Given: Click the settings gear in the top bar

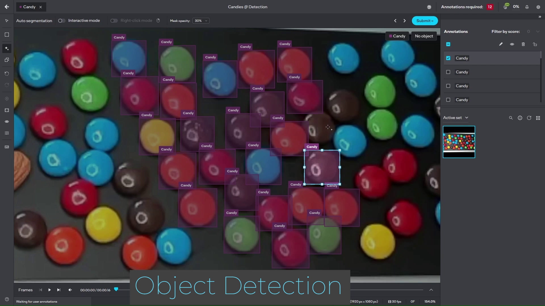Looking at the screenshot, I should (x=538, y=7).
